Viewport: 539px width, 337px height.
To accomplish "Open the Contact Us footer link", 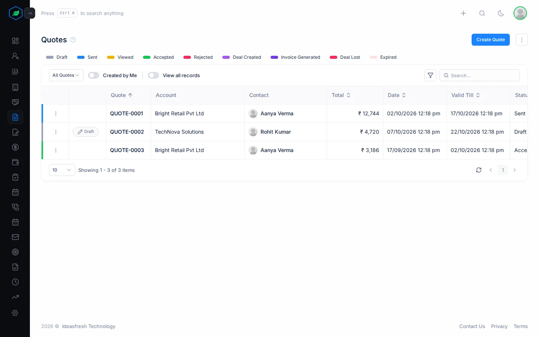I will click(472, 327).
